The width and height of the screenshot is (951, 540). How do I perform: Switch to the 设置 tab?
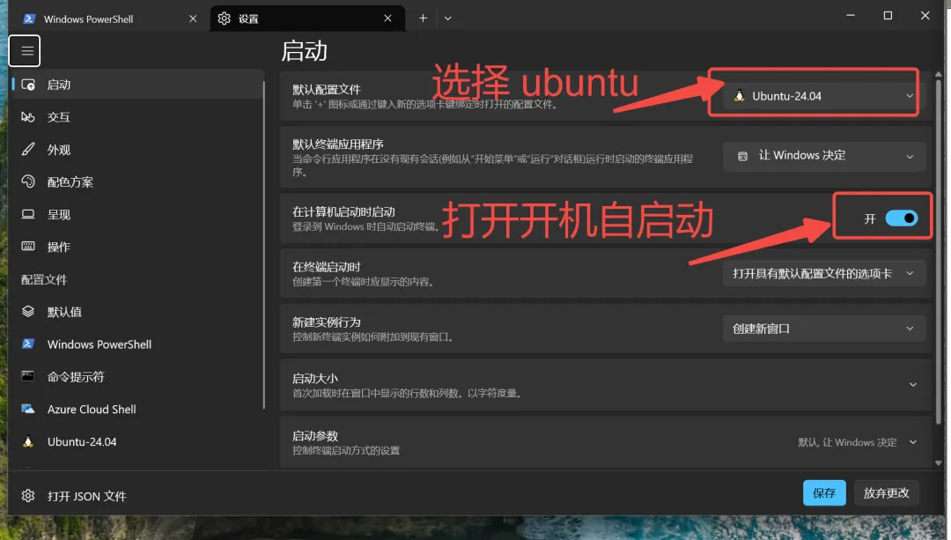click(307, 18)
